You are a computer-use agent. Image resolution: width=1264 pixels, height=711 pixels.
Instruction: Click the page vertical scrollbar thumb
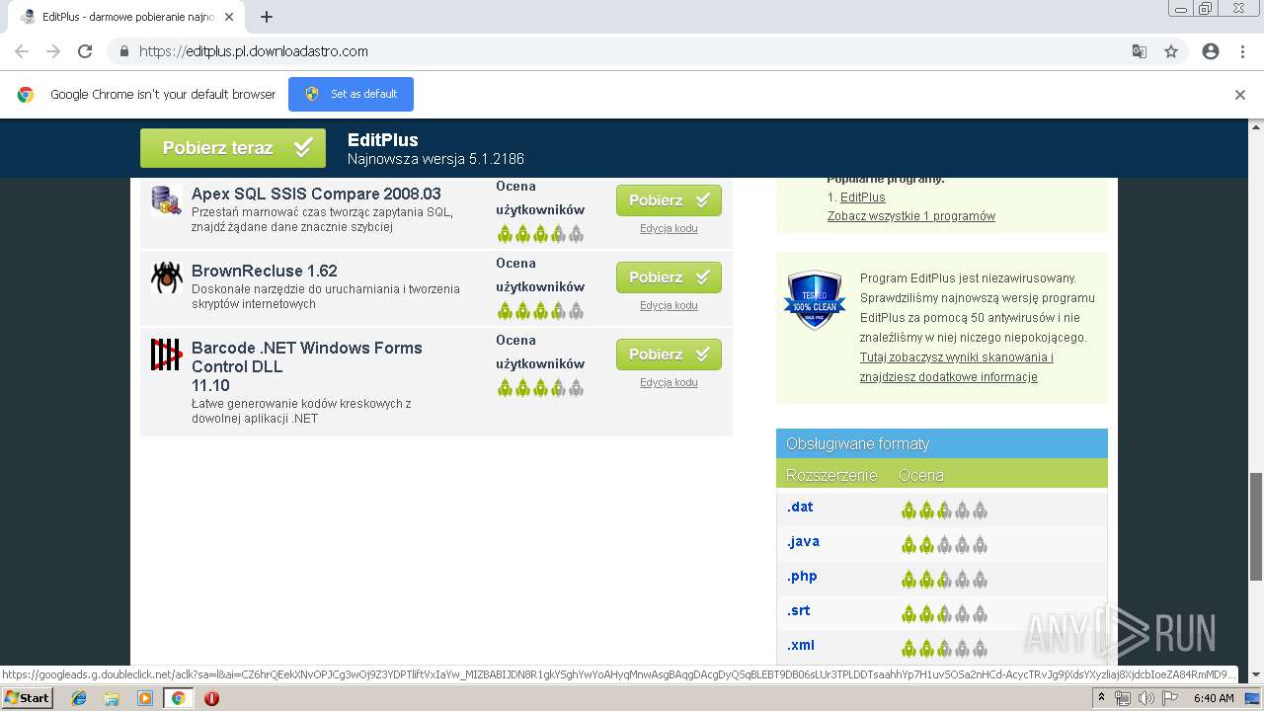click(1256, 526)
